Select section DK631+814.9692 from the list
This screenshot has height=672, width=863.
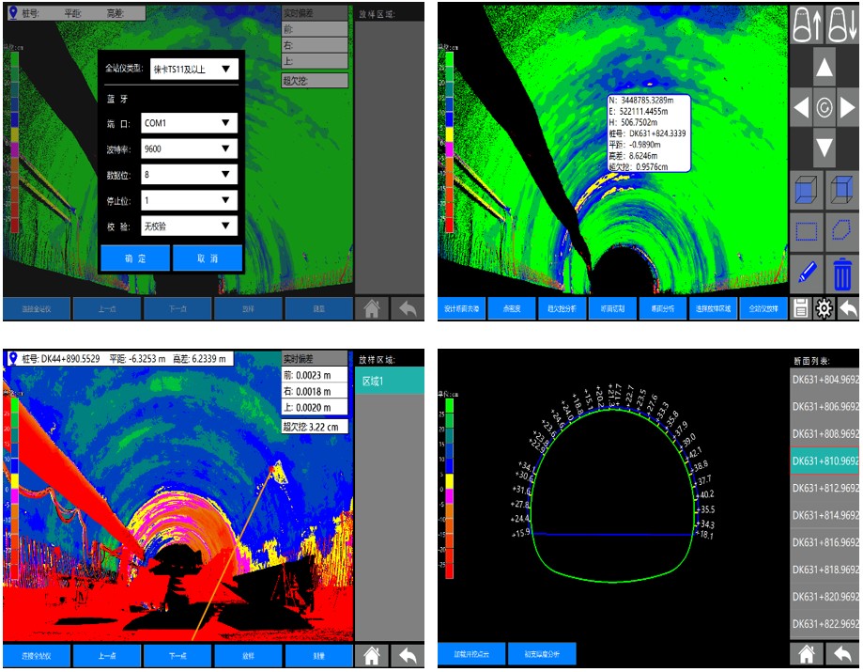(x=824, y=515)
